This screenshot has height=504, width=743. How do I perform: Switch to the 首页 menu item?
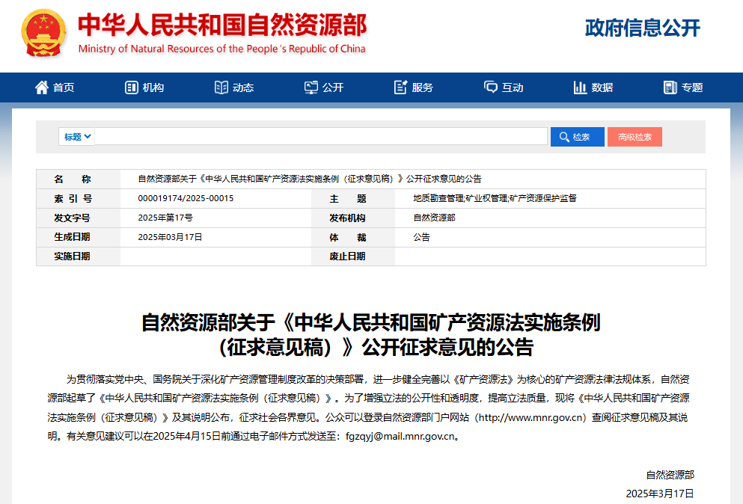62,87
